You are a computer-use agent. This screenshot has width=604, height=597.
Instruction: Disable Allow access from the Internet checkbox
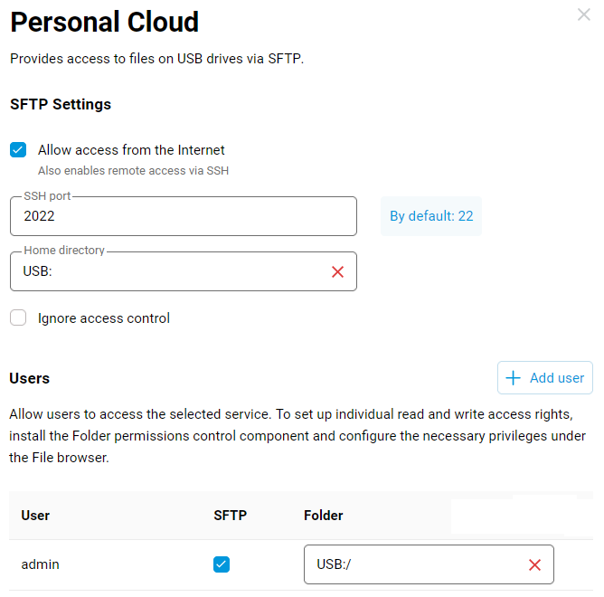(18, 150)
